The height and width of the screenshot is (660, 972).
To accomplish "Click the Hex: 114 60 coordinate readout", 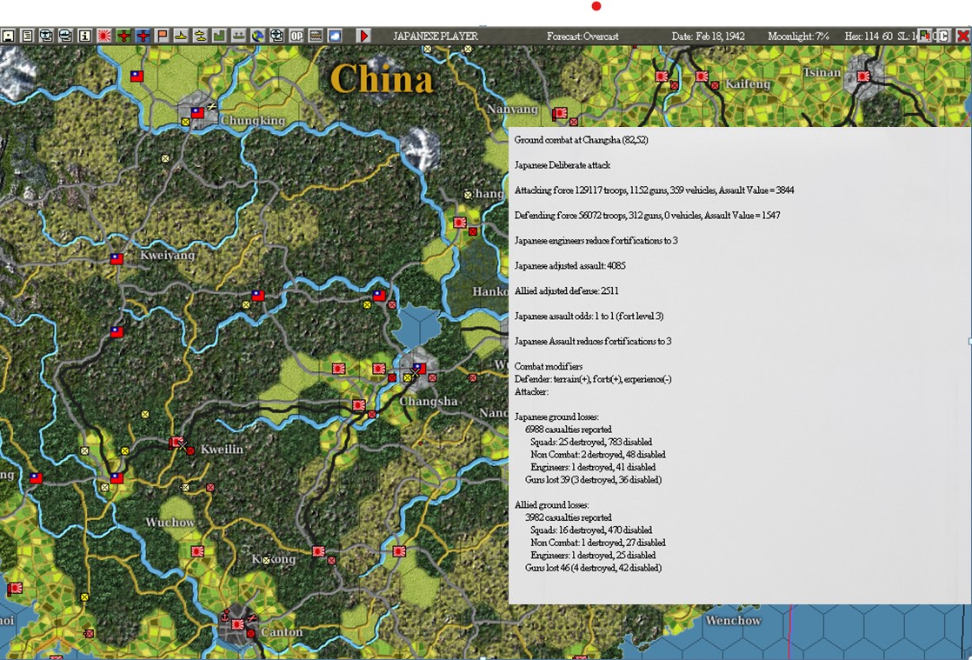I will [x=869, y=36].
